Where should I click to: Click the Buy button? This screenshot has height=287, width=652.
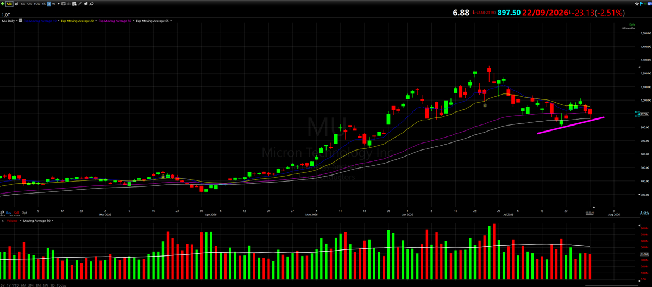point(9,213)
